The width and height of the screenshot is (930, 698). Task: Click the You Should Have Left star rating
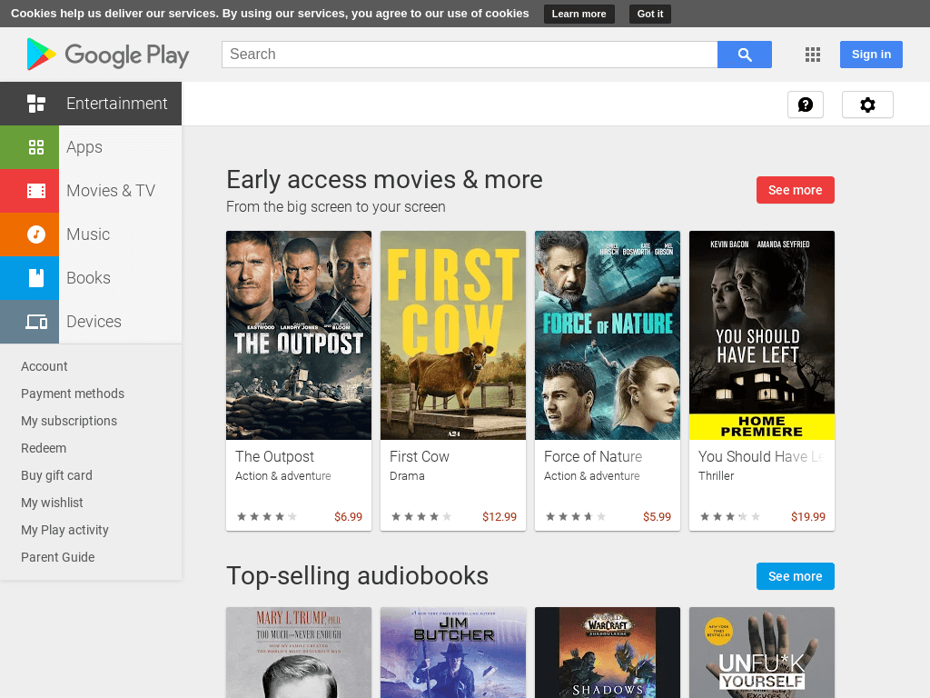pyautogui.click(x=729, y=517)
